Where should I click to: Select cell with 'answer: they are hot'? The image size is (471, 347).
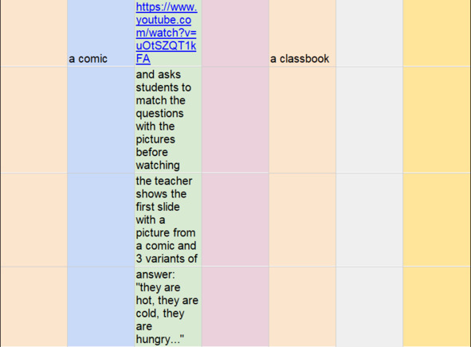click(x=168, y=307)
